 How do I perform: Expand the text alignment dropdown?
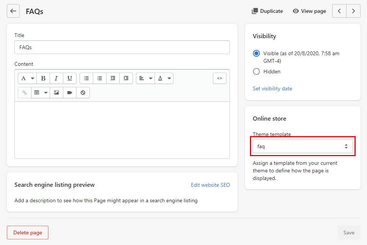[145, 78]
